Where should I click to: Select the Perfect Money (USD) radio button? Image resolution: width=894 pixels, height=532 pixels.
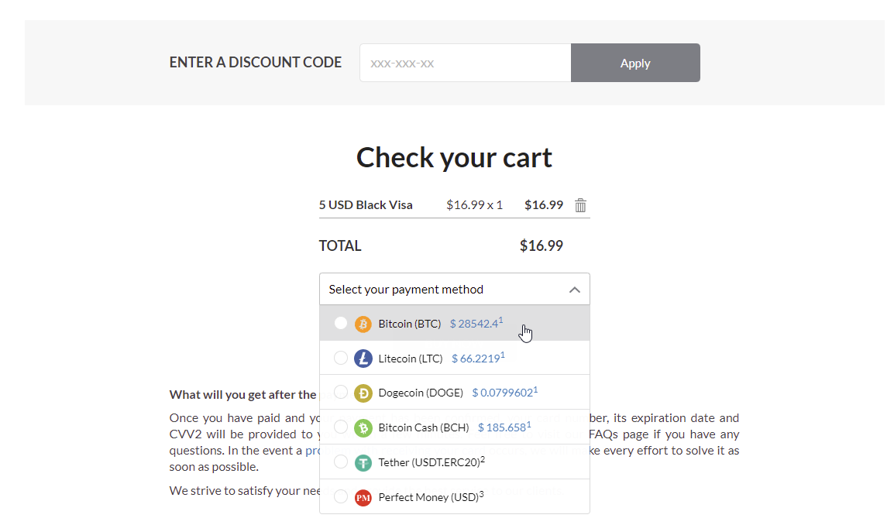tap(340, 496)
